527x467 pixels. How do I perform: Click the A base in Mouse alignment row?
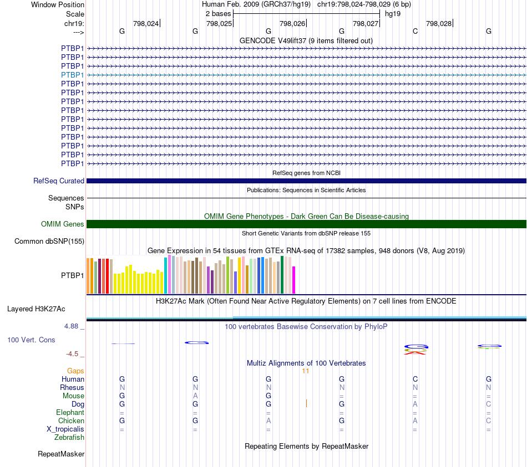(195, 396)
